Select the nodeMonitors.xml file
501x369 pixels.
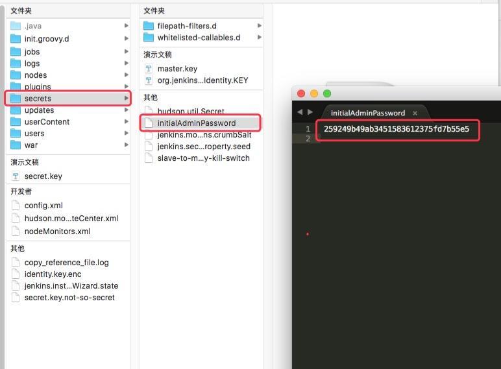57,231
